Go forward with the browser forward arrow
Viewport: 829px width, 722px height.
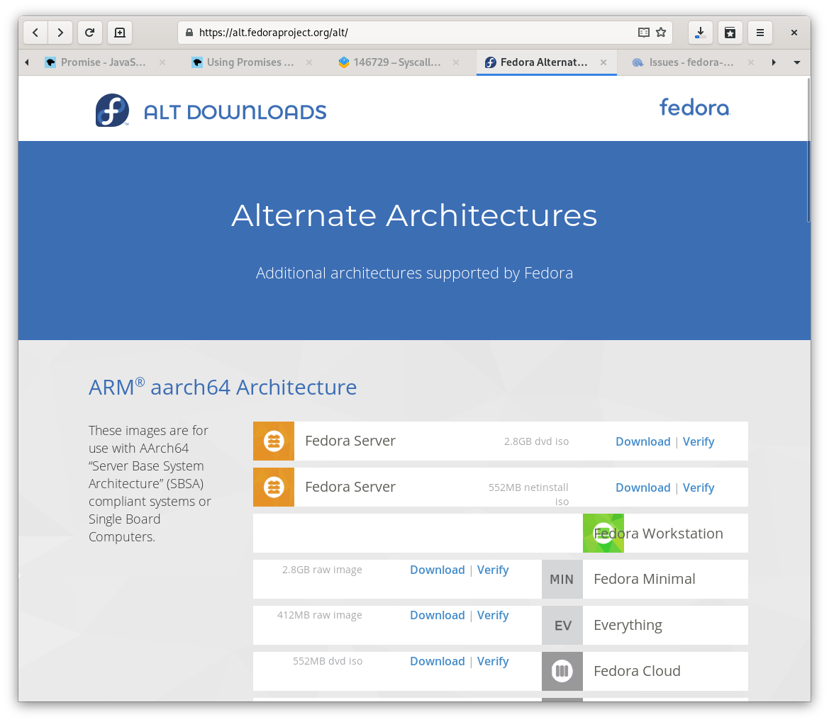click(60, 33)
